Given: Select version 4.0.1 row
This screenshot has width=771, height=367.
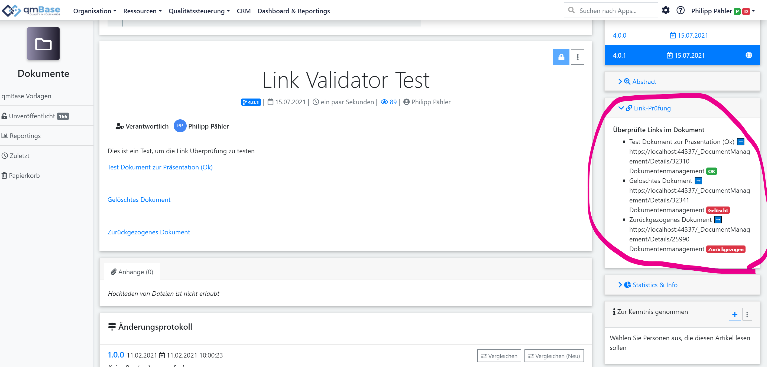Looking at the screenshot, I should (x=682, y=55).
